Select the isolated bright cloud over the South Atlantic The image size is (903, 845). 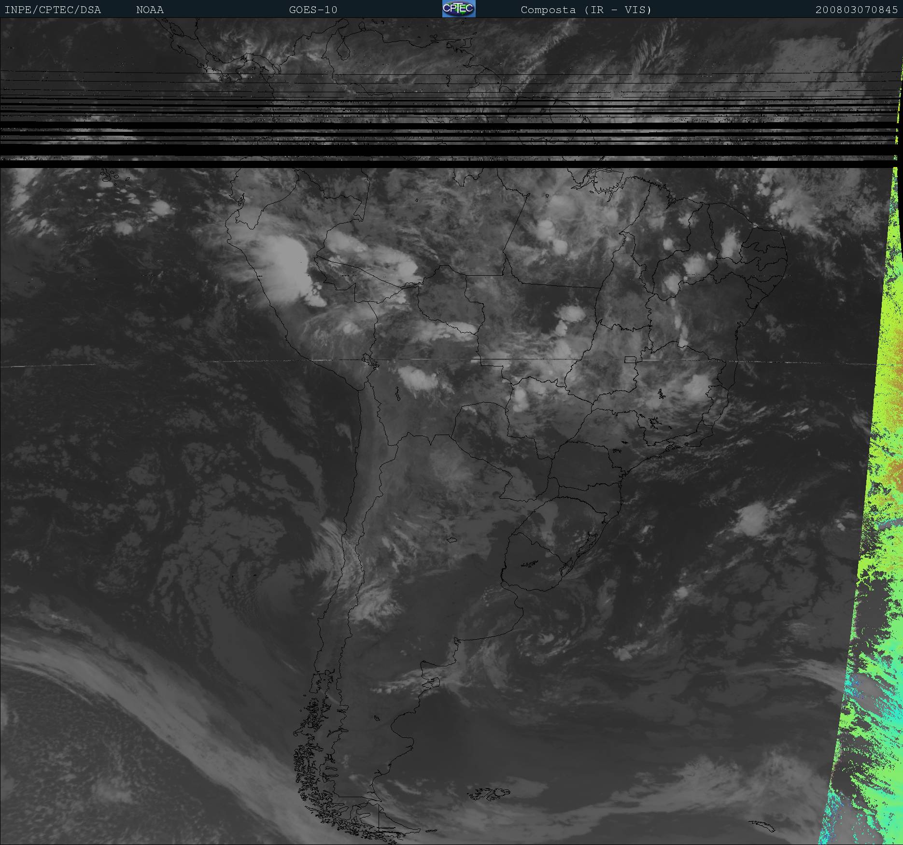(751, 519)
